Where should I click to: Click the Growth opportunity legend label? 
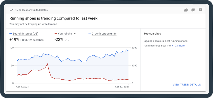point(104,34)
